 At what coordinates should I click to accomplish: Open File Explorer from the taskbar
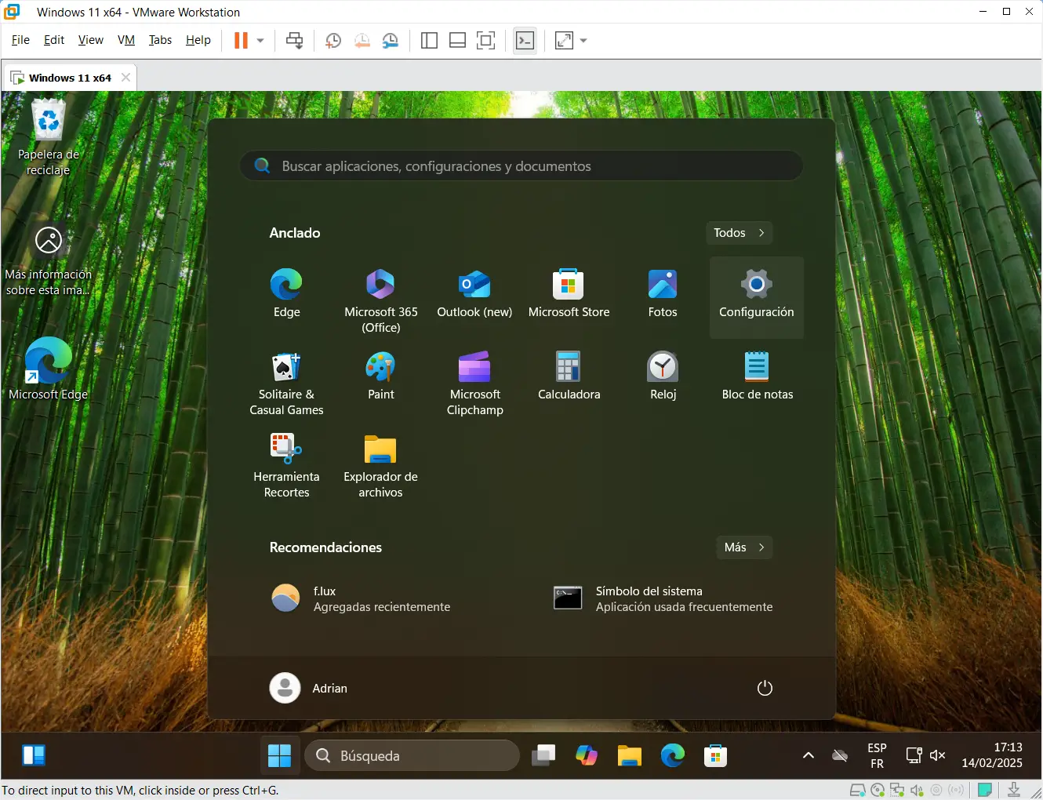coord(629,755)
